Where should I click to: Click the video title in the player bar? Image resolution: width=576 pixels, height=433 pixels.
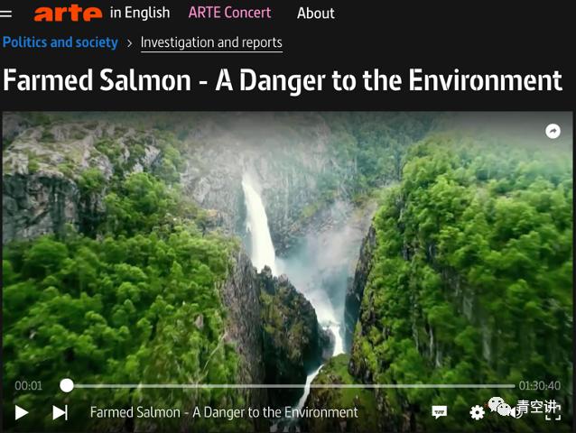[224, 412]
